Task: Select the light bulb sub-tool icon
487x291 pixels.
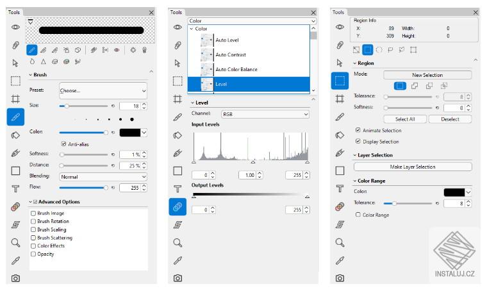Action: [144, 50]
